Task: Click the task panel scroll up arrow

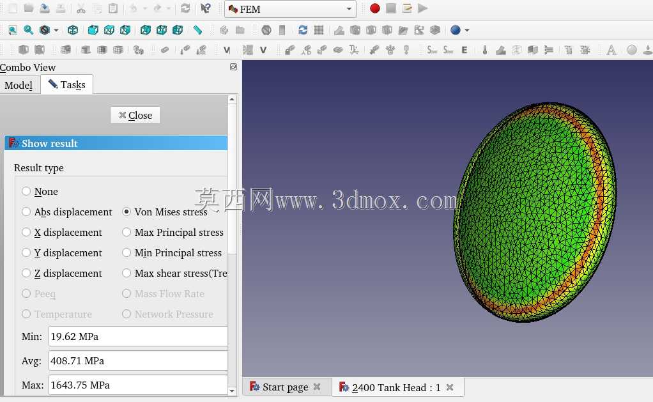Action: [232, 100]
